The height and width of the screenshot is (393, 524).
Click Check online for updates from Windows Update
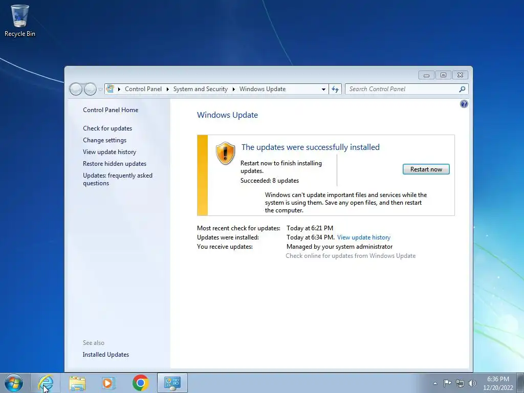pyautogui.click(x=351, y=256)
